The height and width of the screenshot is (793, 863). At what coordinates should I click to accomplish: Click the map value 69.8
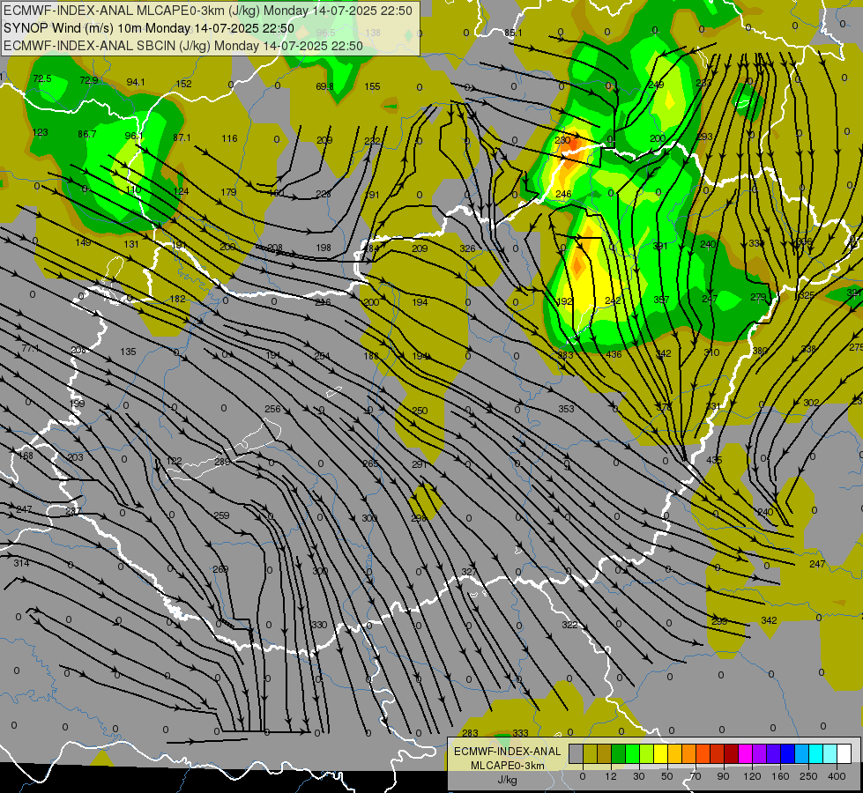point(324,86)
